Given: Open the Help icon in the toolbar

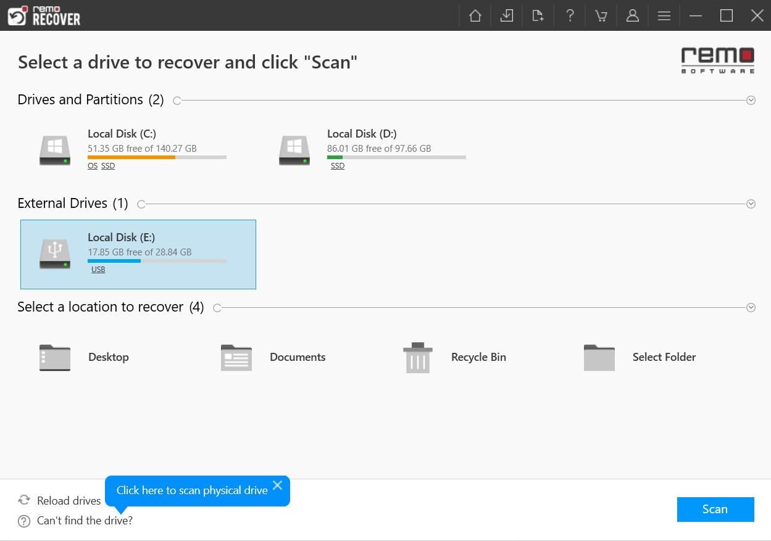Looking at the screenshot, I should 570,15.
